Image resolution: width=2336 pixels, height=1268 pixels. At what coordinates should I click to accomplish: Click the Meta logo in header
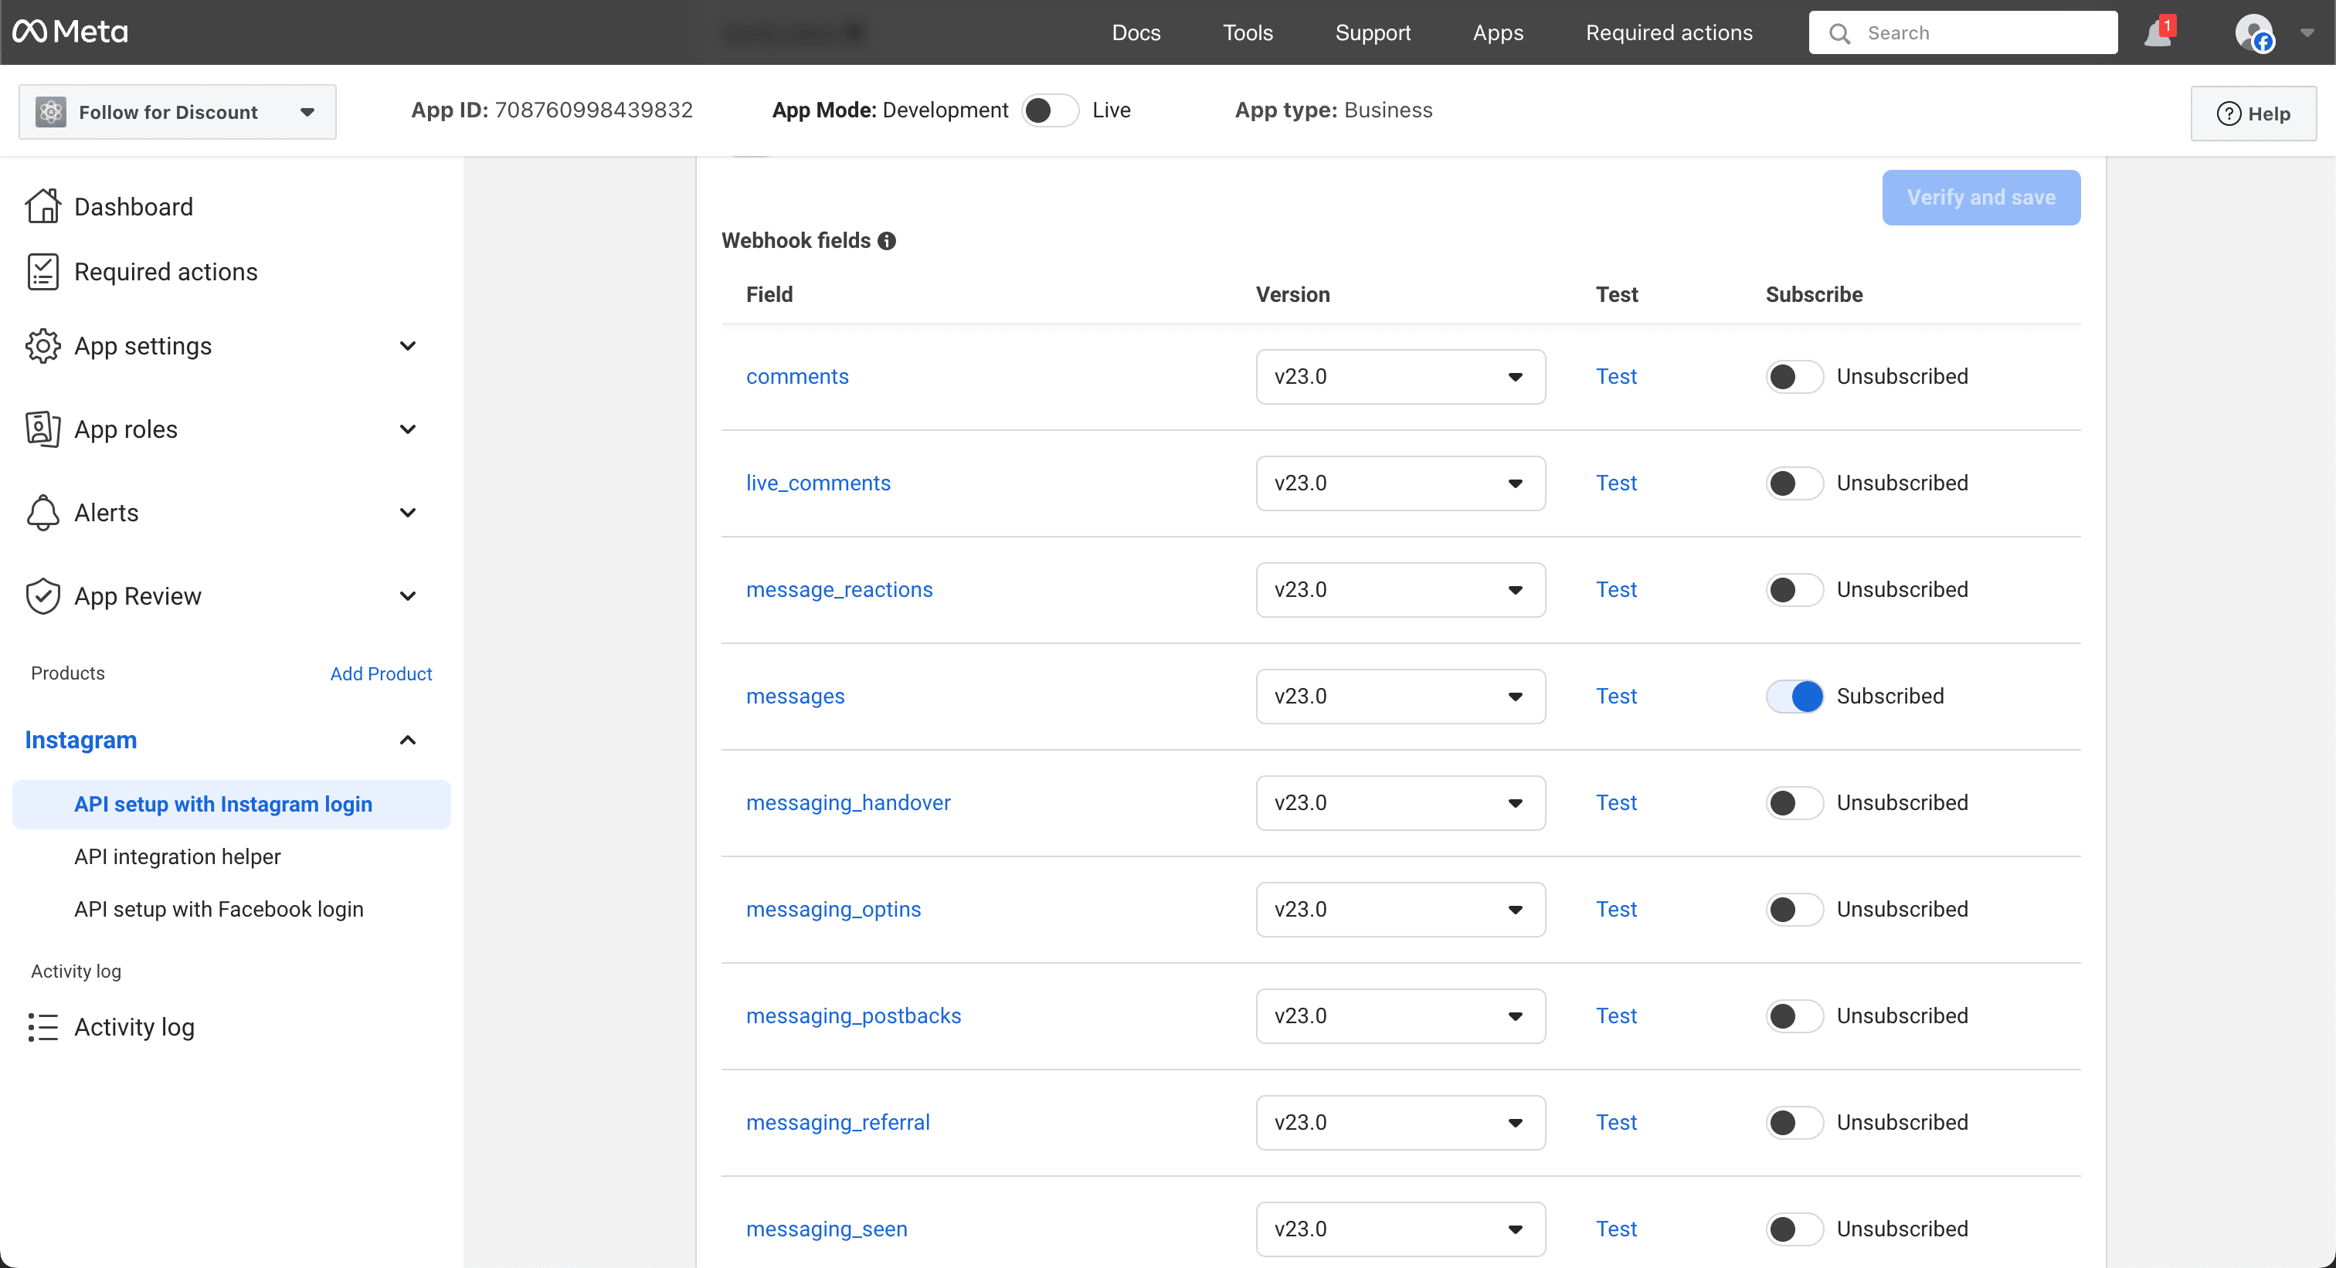[x=70, y=32]
